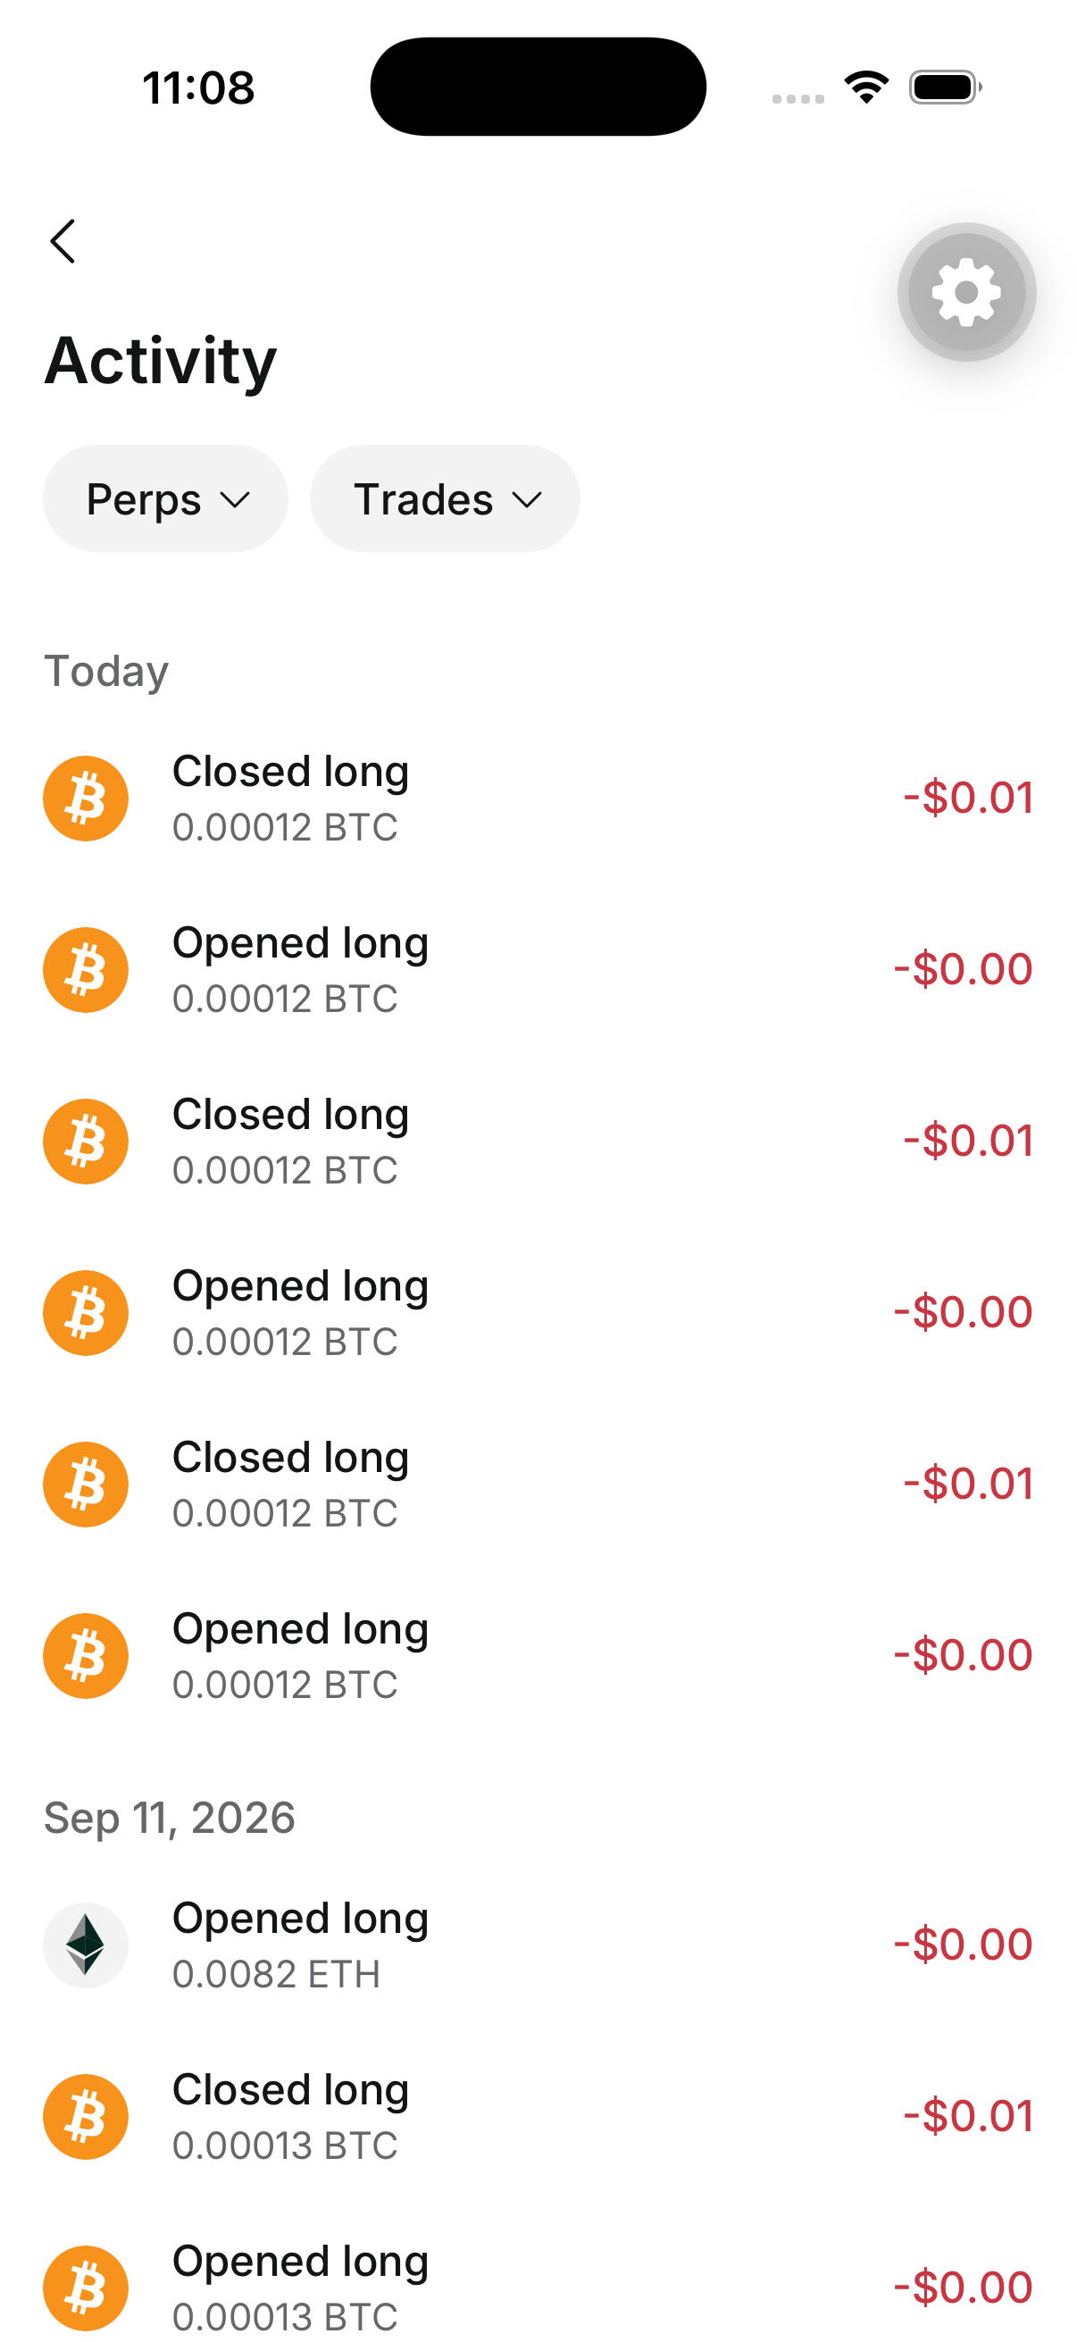Tap chevron arrow next to Trades
This screenshot has height=2342, width=1077.
(x=527, y=500)
